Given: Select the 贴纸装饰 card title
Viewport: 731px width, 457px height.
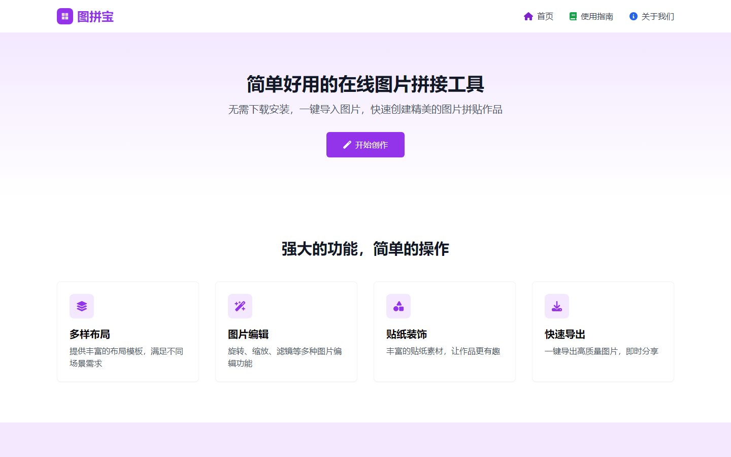Looking at the screenshot, I should click(407, 334).
